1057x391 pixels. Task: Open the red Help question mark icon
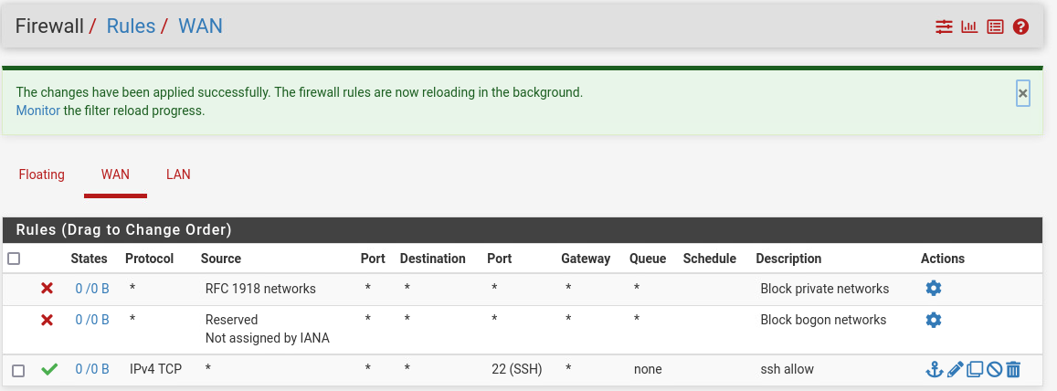click(x=1021, y=26)
